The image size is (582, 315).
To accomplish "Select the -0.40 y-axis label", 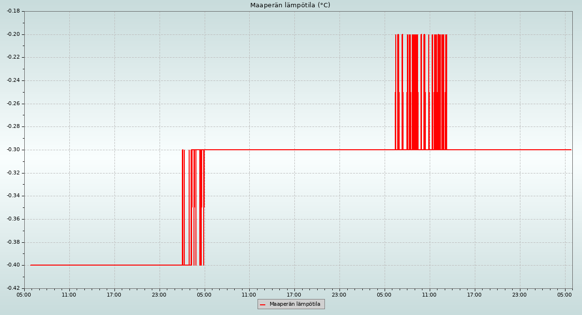I will 14,265.
